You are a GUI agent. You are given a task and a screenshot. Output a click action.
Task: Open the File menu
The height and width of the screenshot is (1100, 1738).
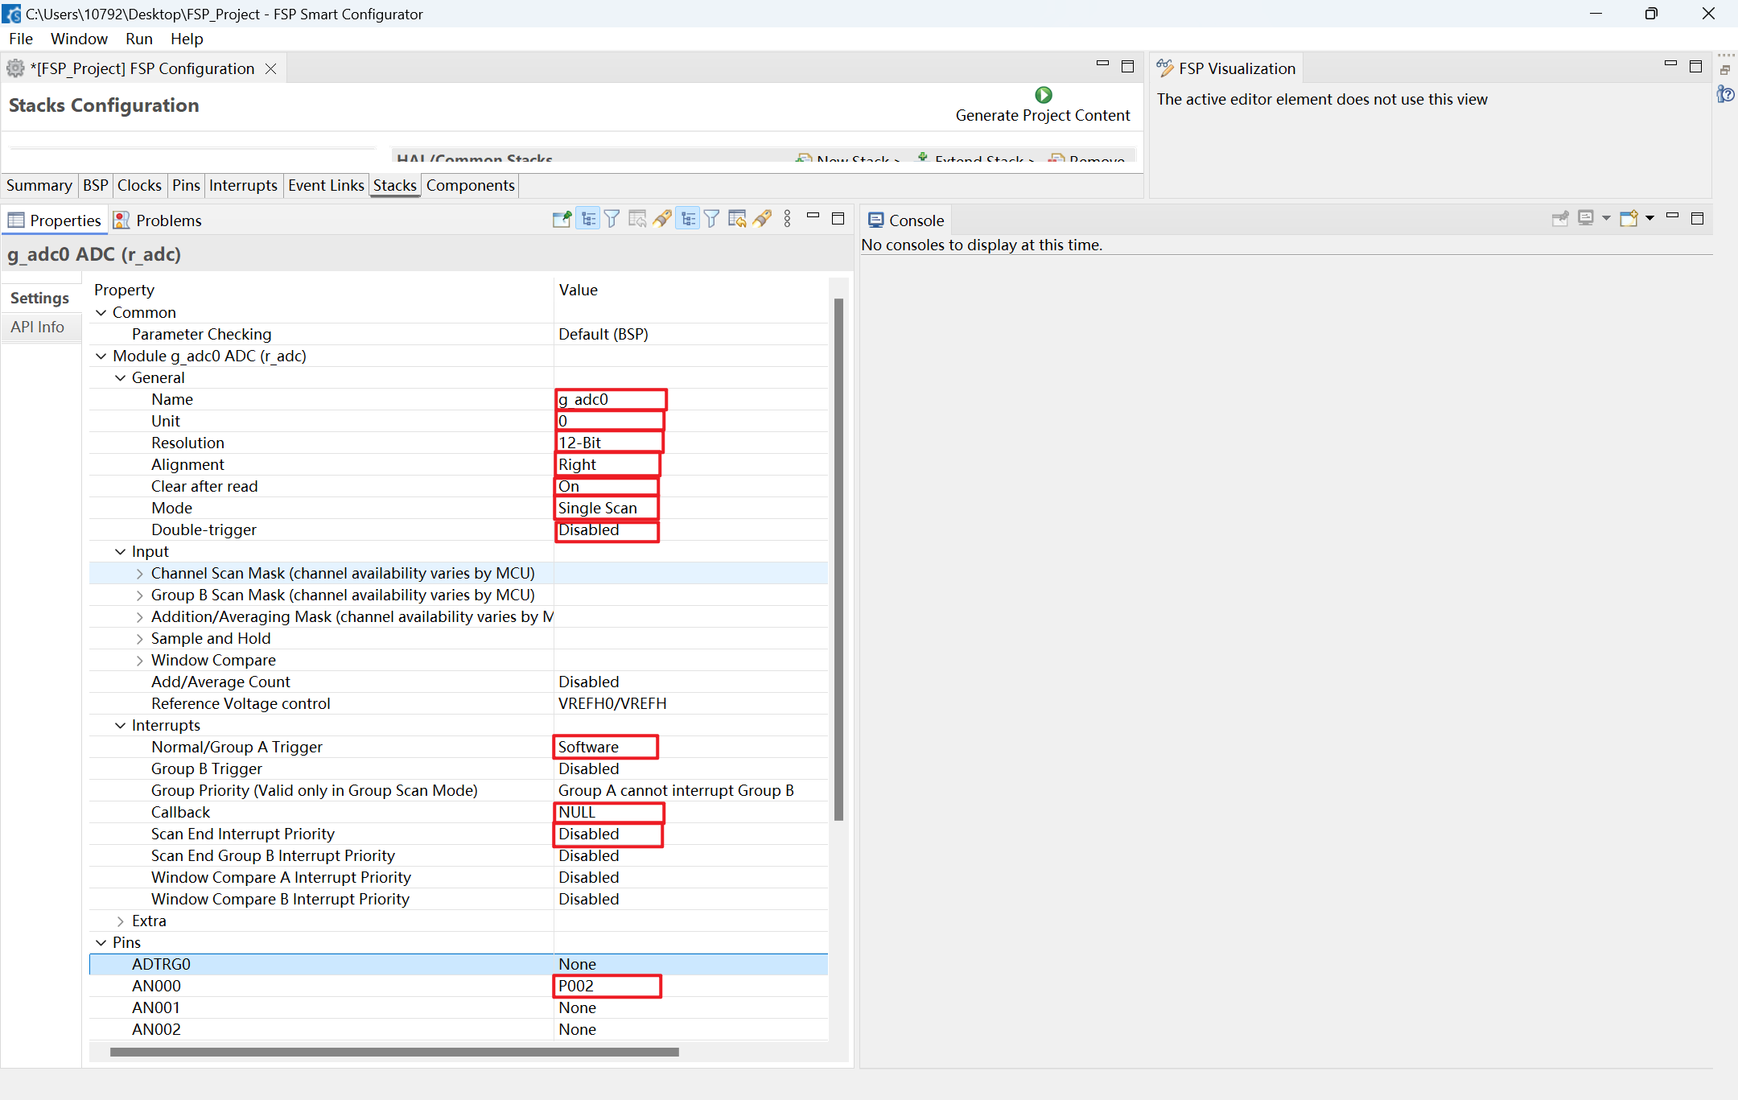click(x=21, y=39)
